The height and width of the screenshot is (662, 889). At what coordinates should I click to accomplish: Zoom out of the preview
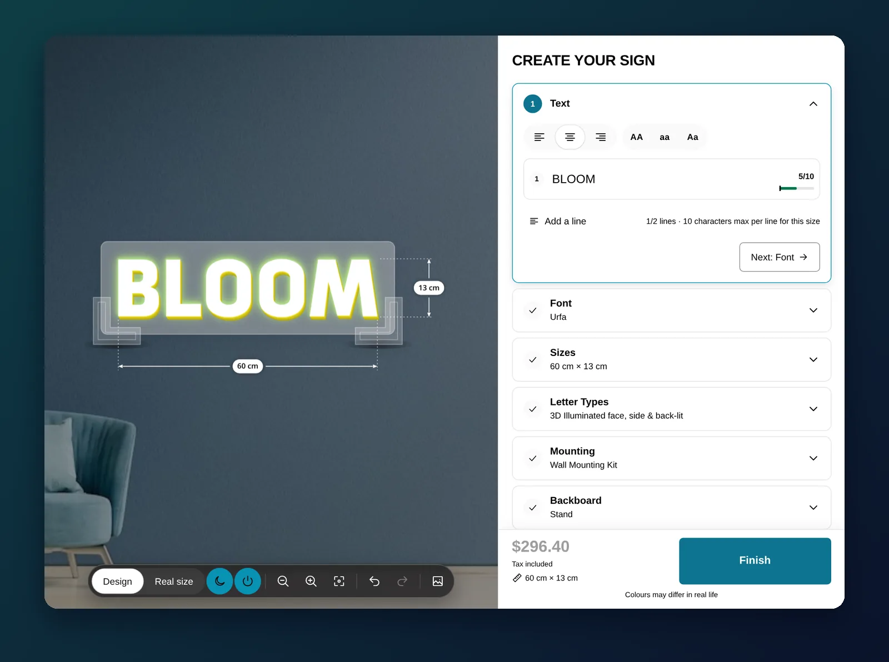coord(283,581)
